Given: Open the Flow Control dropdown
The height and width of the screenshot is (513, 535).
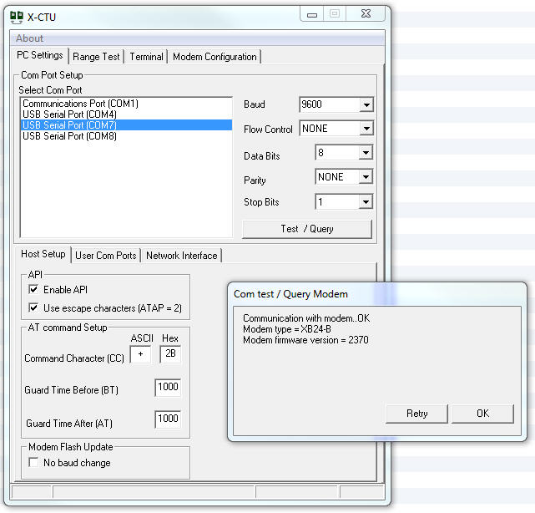Looking at the screenshot, I should (x=366, y=129).
